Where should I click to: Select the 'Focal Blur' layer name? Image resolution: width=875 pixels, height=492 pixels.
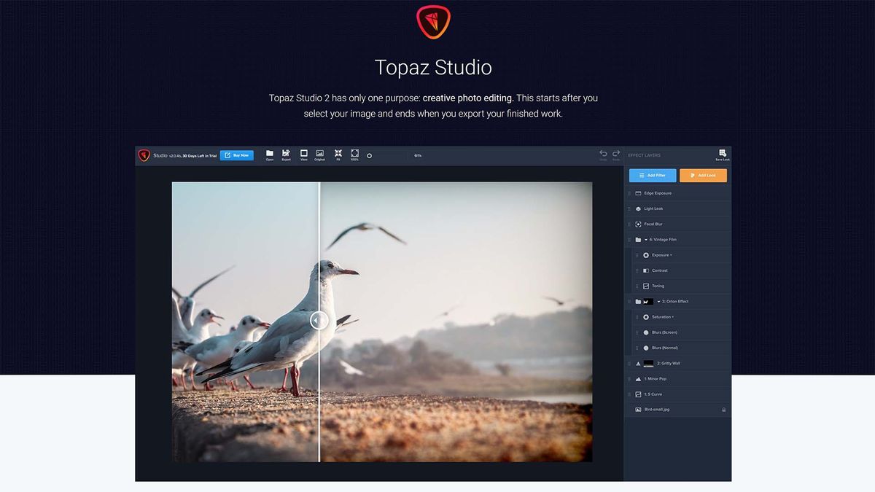653,224
